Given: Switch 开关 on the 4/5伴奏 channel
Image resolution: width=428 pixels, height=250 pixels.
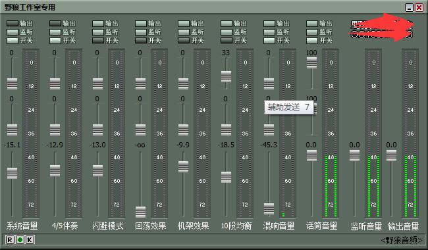Looking at the screenshot, I should click(55, 41).
